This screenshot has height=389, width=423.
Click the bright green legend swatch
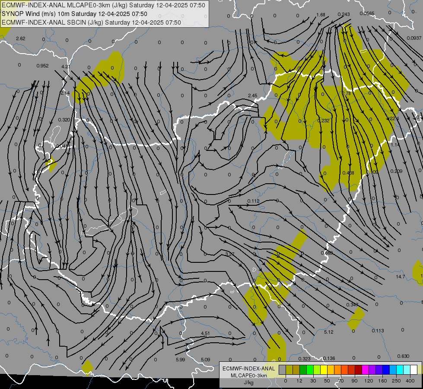click(x=310, y=370)
